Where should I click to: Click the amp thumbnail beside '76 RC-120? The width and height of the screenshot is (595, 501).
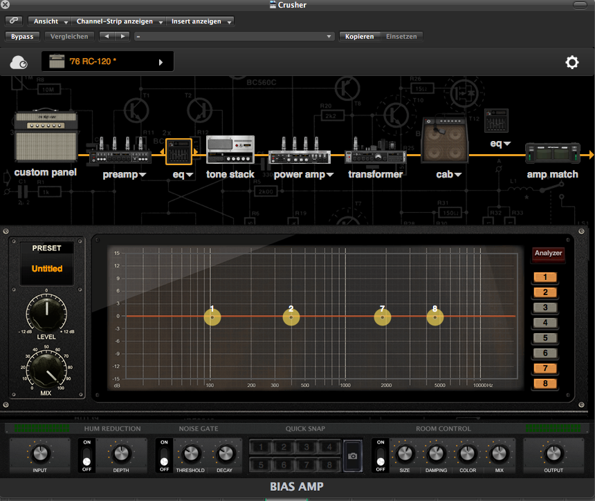57,62
